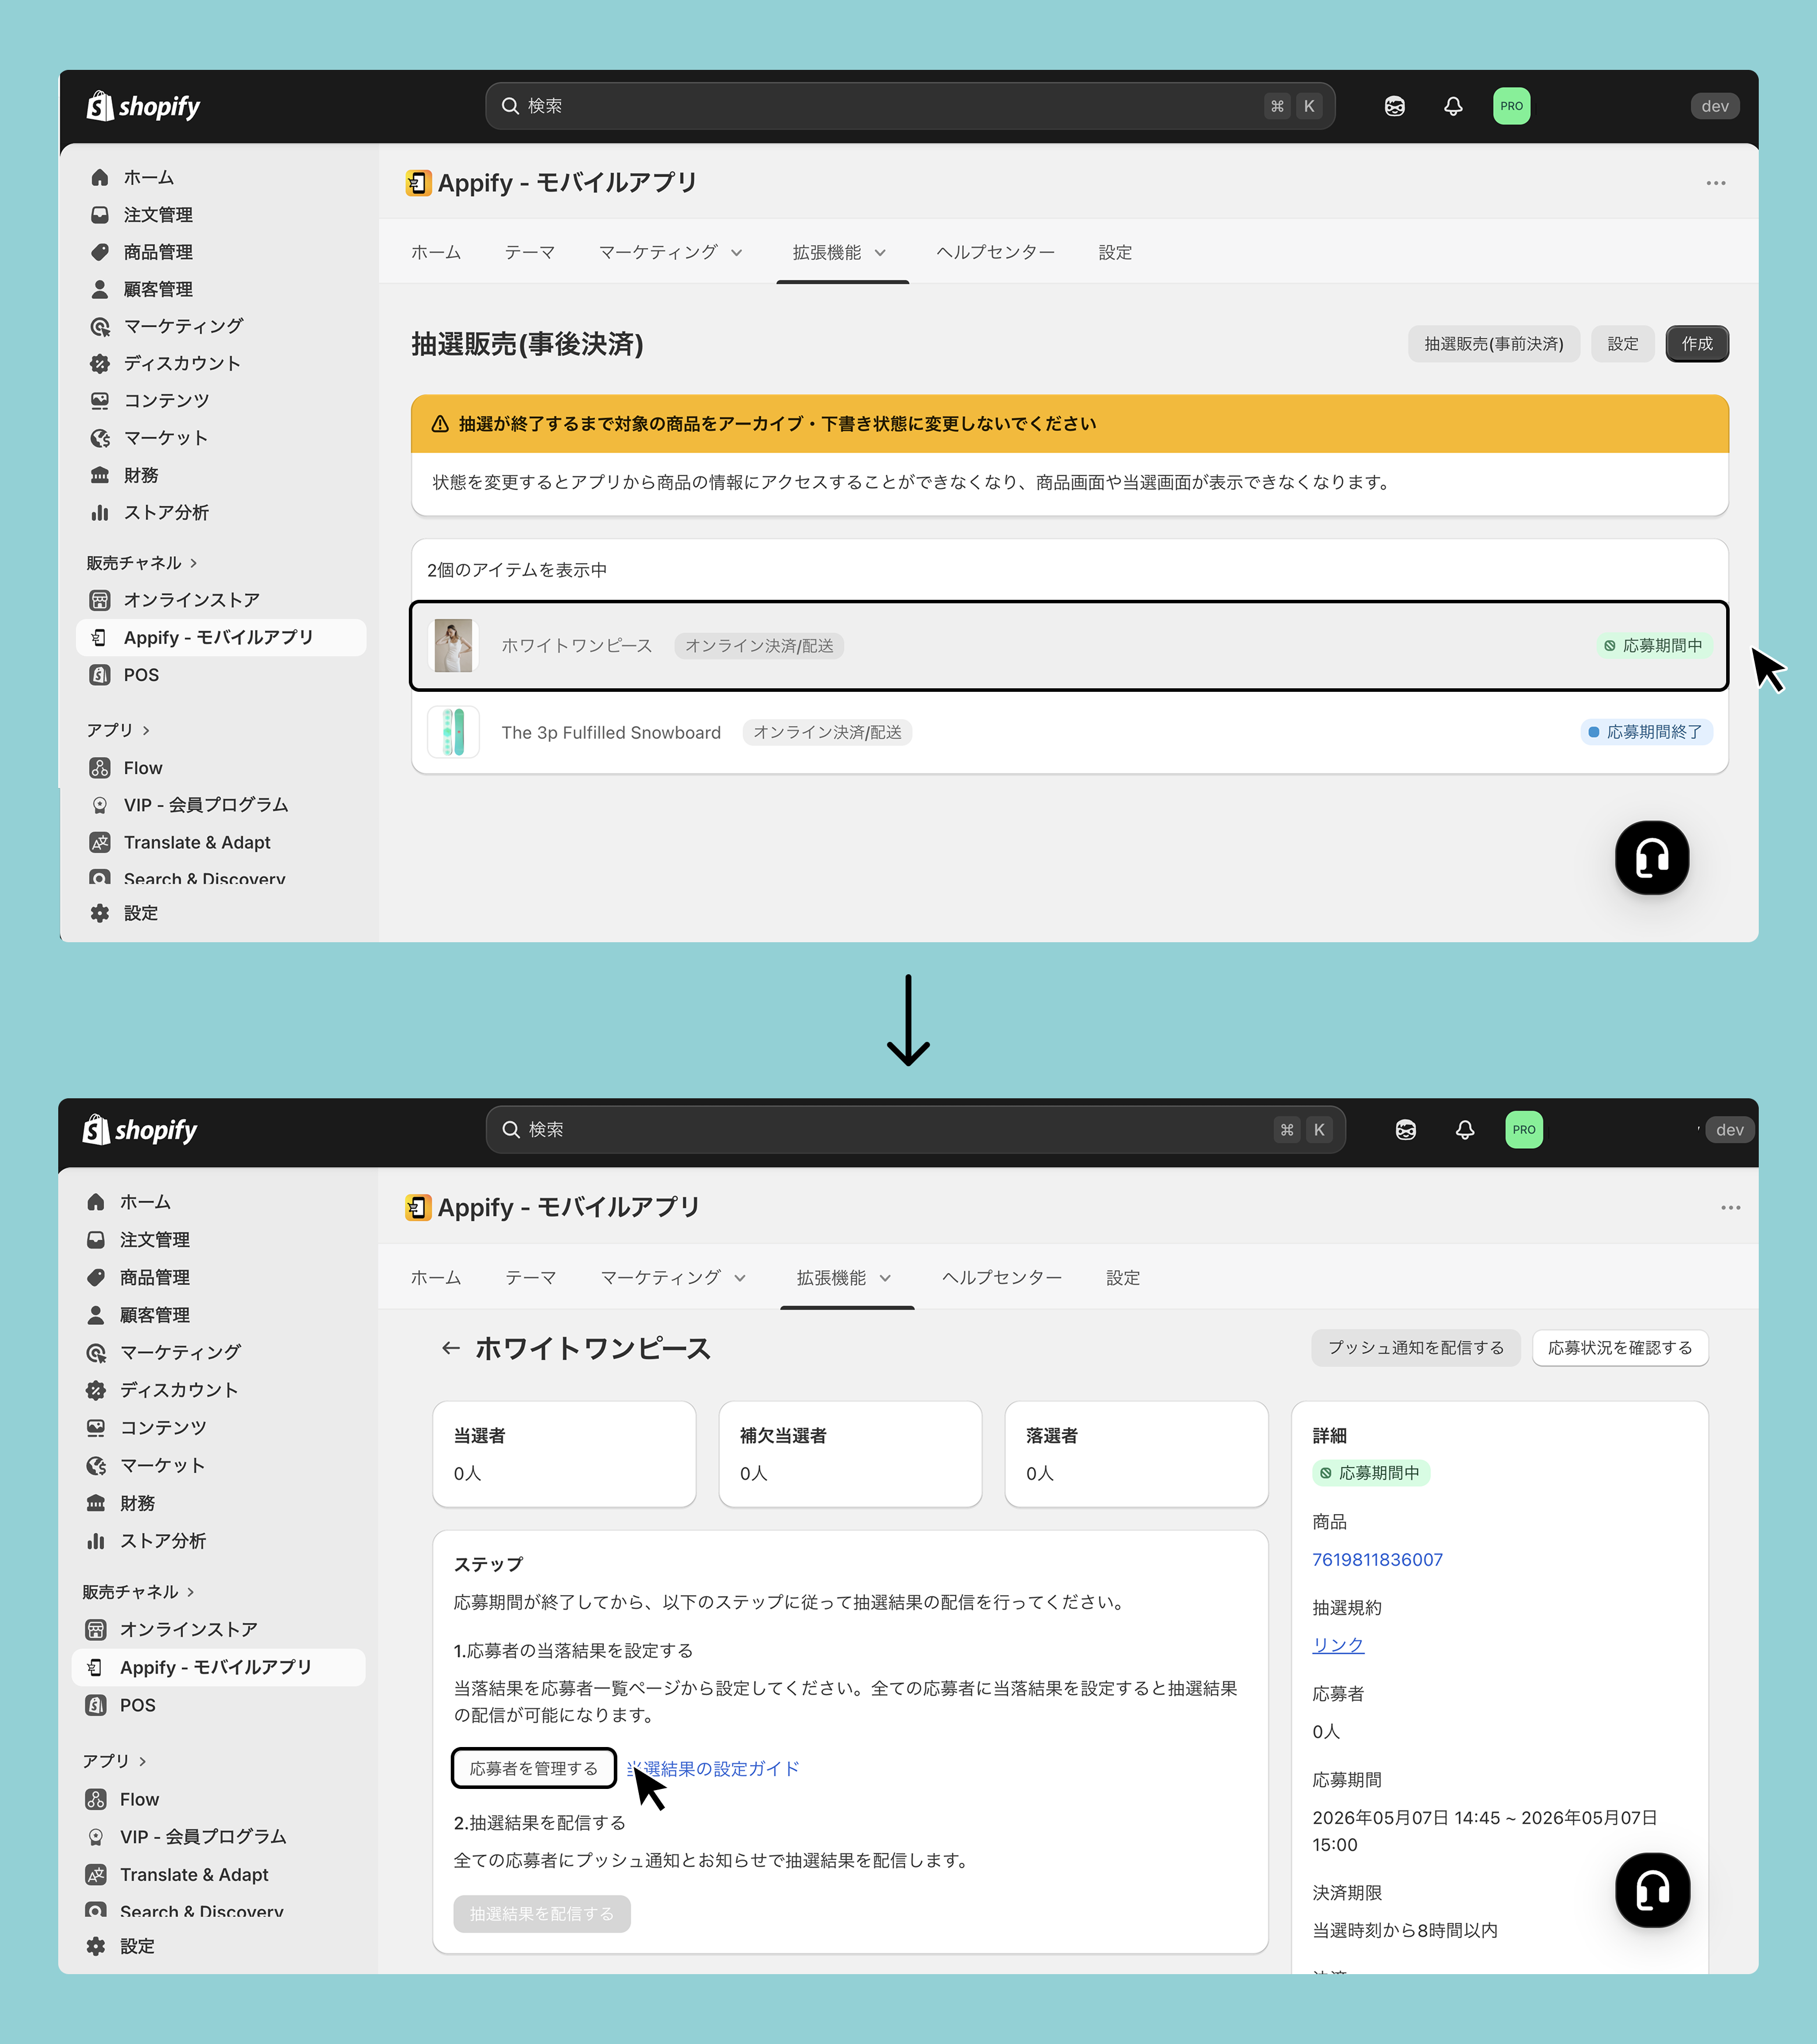Open the three-dots menu beside Appify title in top panel
This screenshot has width=1817, height=2044.
(1715, 183)
